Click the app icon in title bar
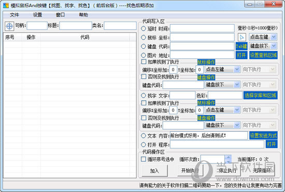The width and height of the screenshot is (285, 192). tap(6, 6)
